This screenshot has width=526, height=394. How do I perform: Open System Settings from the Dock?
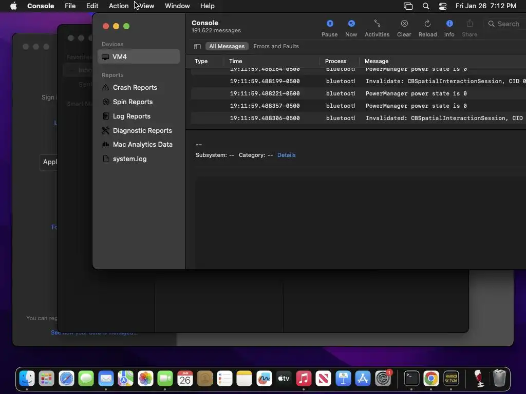click(x=383, y=379)
